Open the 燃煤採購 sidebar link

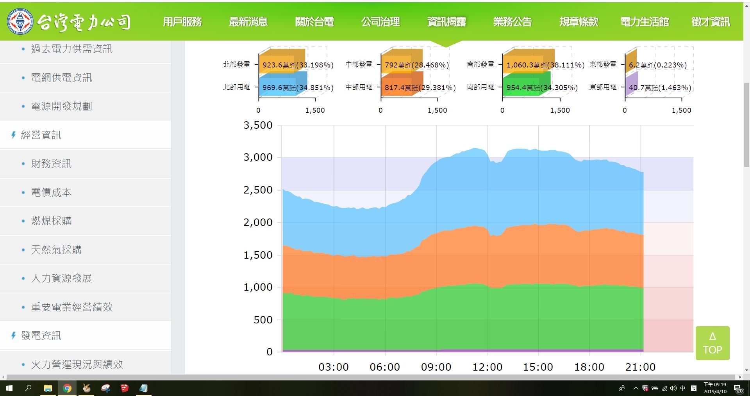(52, 221)
